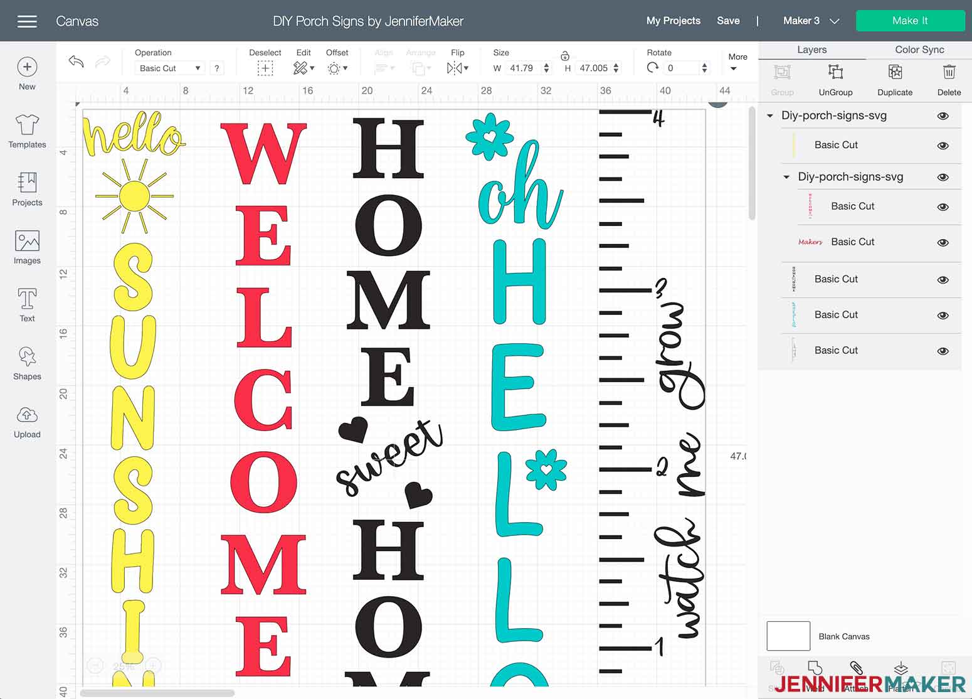Screen dimensions: 972x699
Task: Click the Deselect icon
Action: pyautogui.click(x=265, y=68)
